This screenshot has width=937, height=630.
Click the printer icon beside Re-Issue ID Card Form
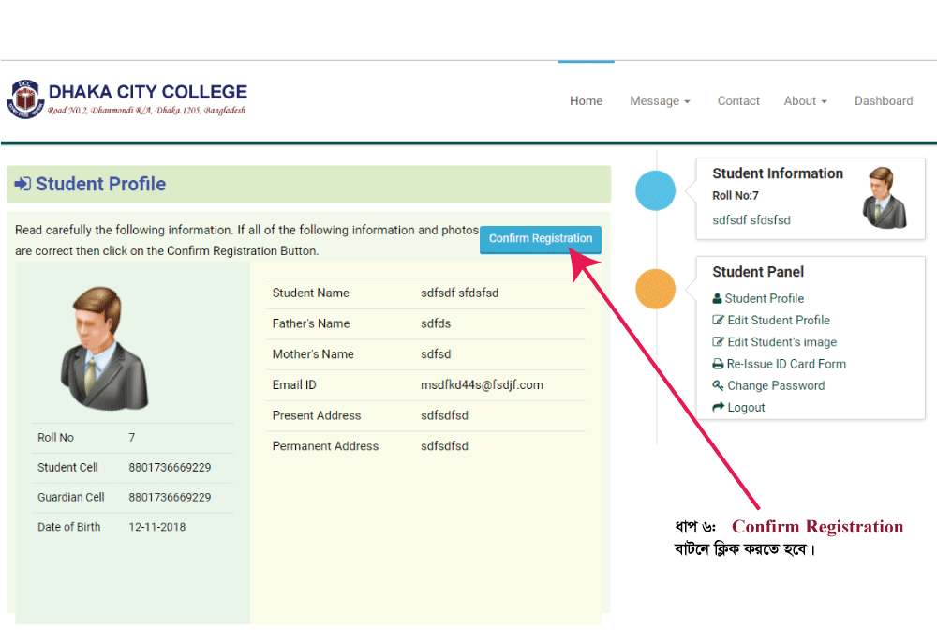[x=719, y=365]
